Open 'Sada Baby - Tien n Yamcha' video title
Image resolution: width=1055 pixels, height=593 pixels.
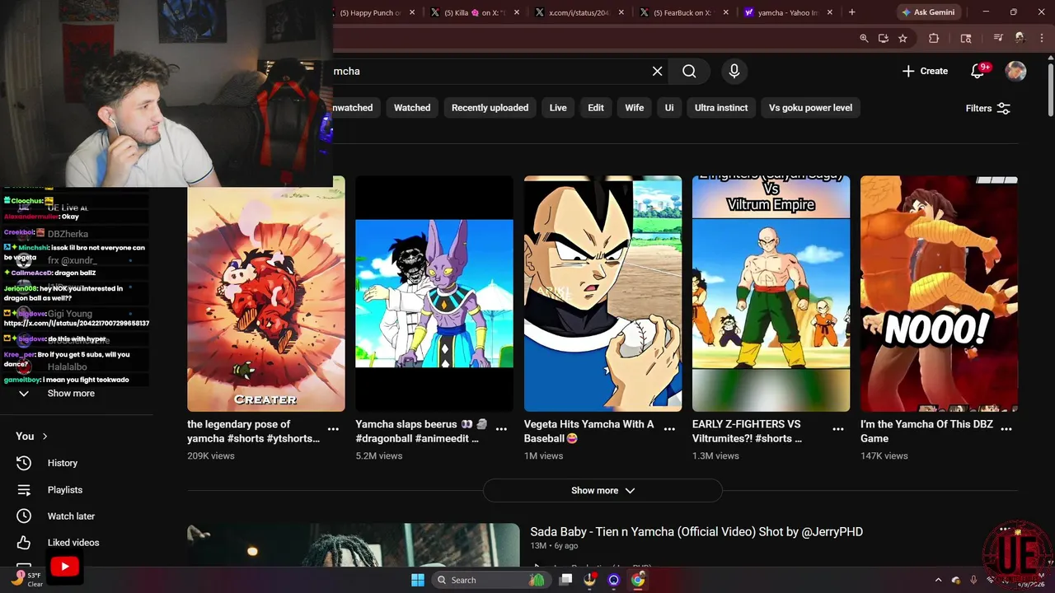pyautogui.click(x=696, y=532)
